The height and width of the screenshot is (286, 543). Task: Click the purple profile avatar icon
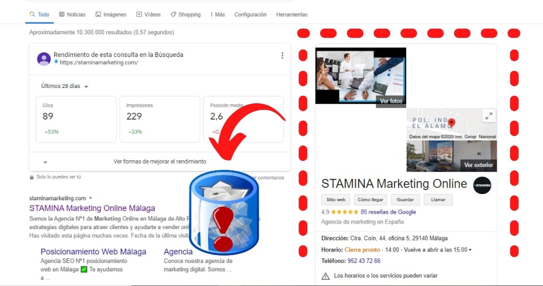[44, 59]
